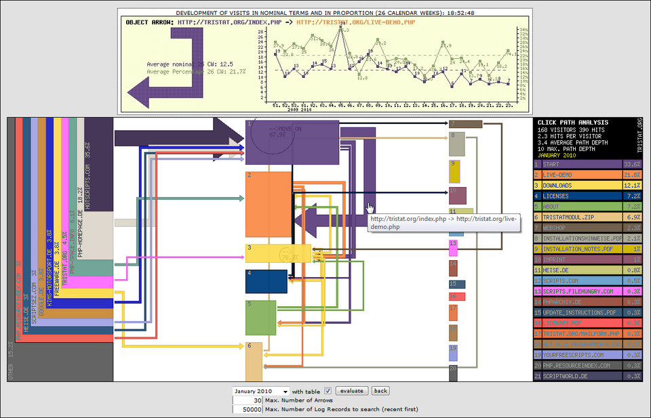The image size is (651, 418).
Task: Uncheck the 'with table' checkbox
Action: [x=328, y=391]
